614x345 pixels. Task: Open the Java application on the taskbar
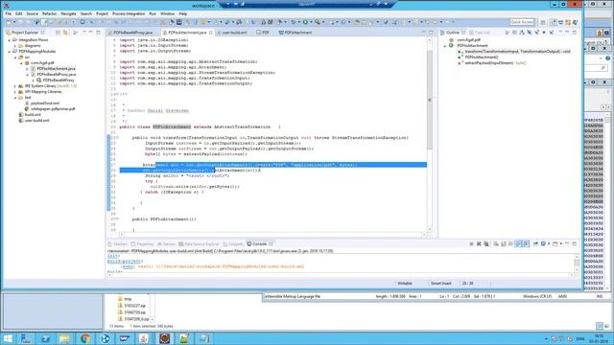144,338
